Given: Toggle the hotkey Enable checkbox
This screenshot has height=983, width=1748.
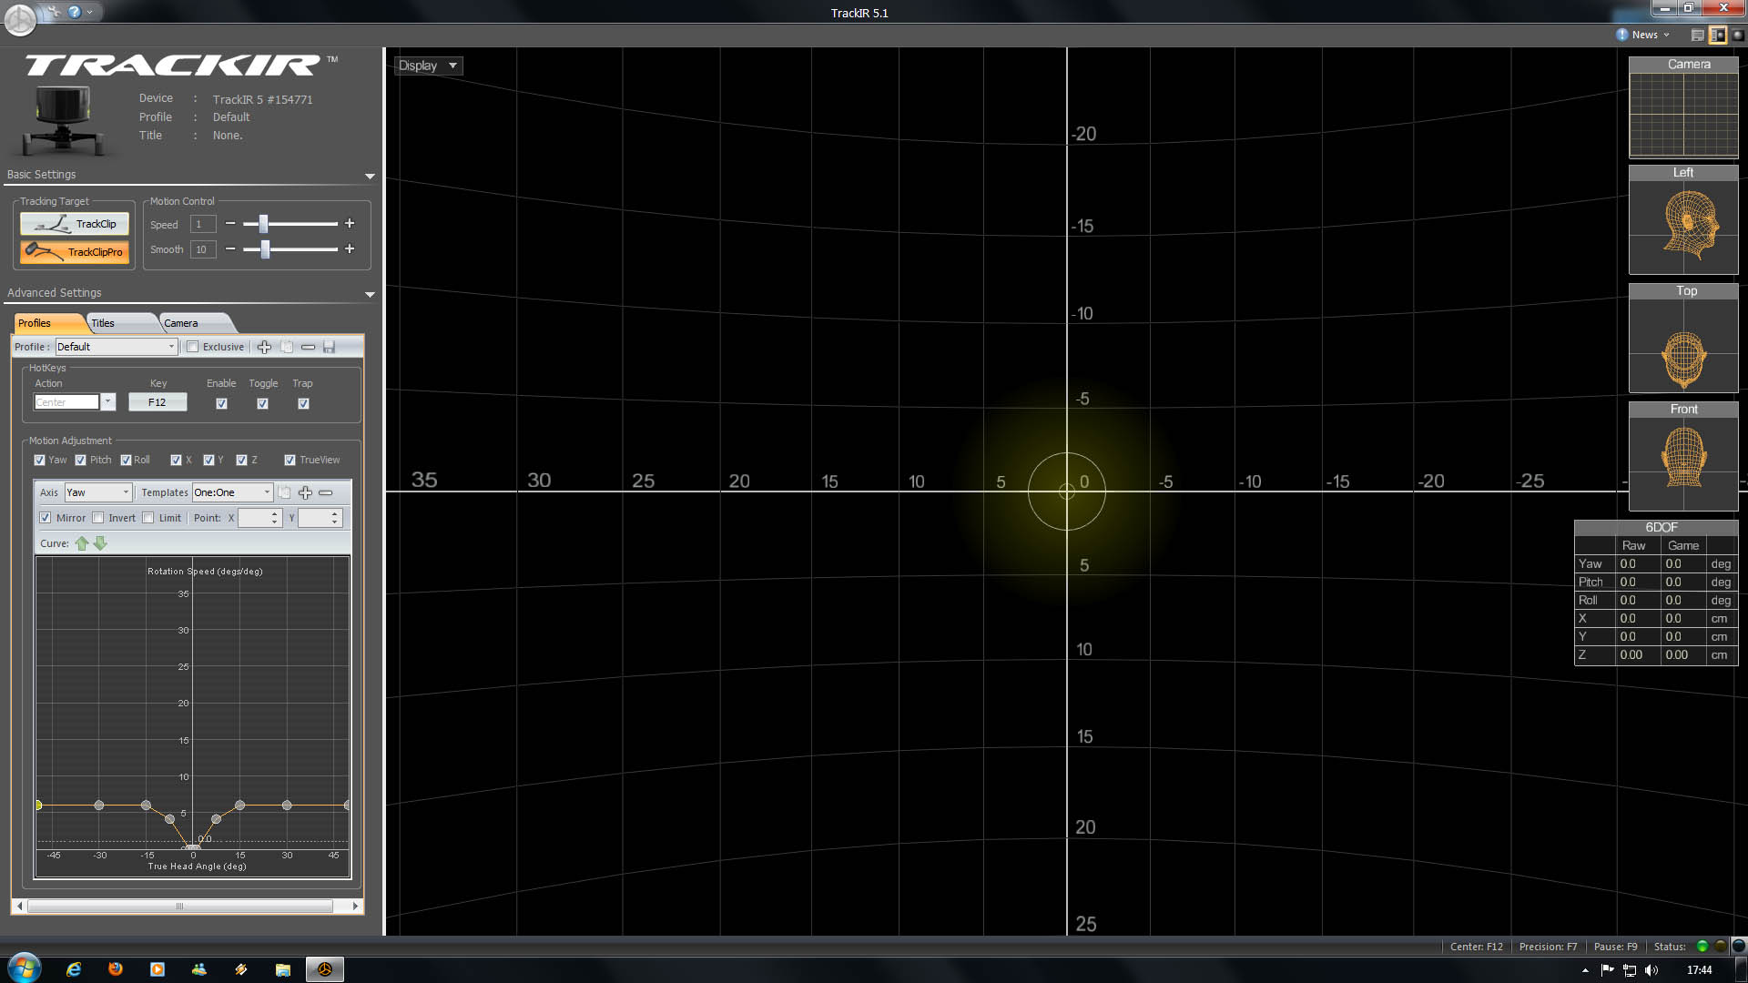Looking at the screenshot, I should click(221, 403).
